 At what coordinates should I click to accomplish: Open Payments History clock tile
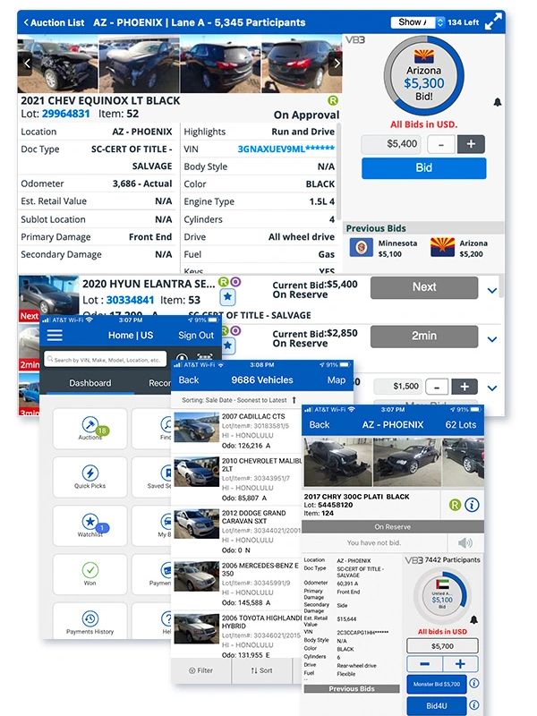click(90, 621)
